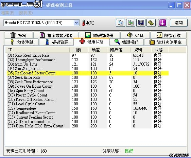The image size is (191, 158).
Task: Switch to the 錯誤掃瞄 error scan tab
Action: coord(127,42)
